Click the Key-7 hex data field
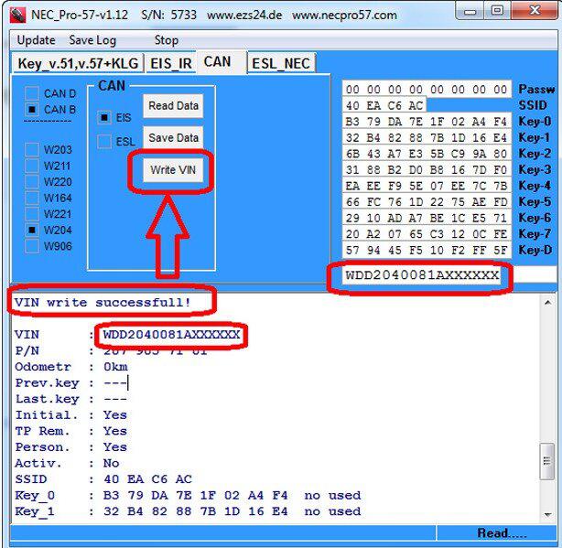 (x=427, y=234)
